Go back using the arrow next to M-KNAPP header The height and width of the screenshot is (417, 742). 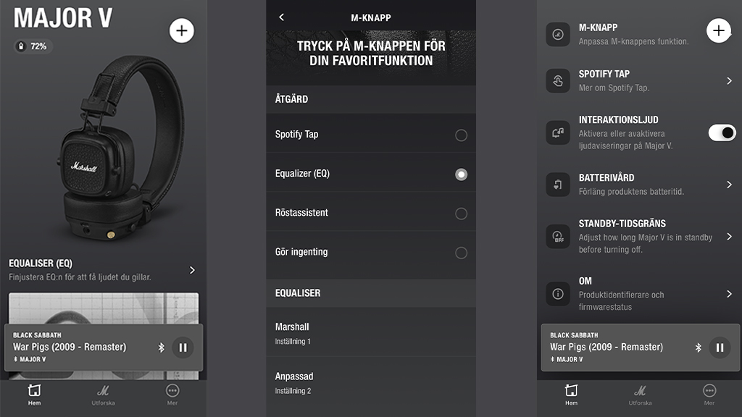pyautogui.click(x=282, y=17)
